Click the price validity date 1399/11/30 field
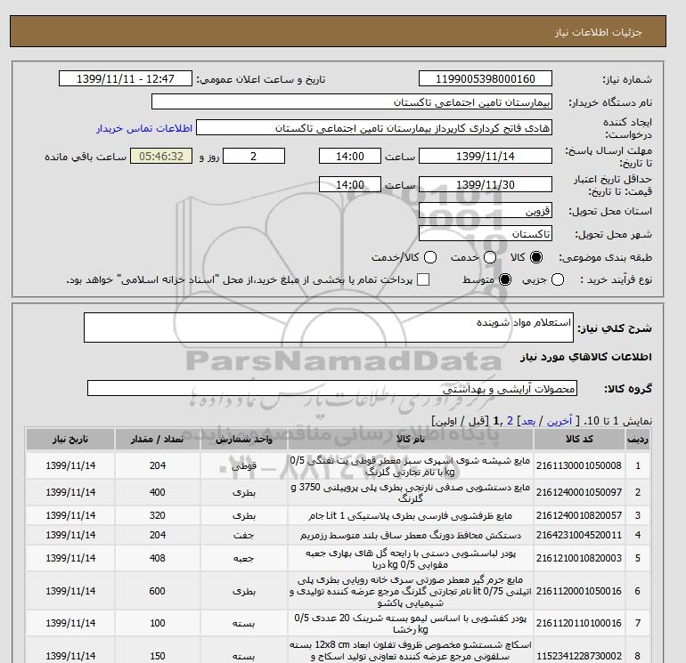The height and width of the screenshot is (663, 686). [486, 184]
